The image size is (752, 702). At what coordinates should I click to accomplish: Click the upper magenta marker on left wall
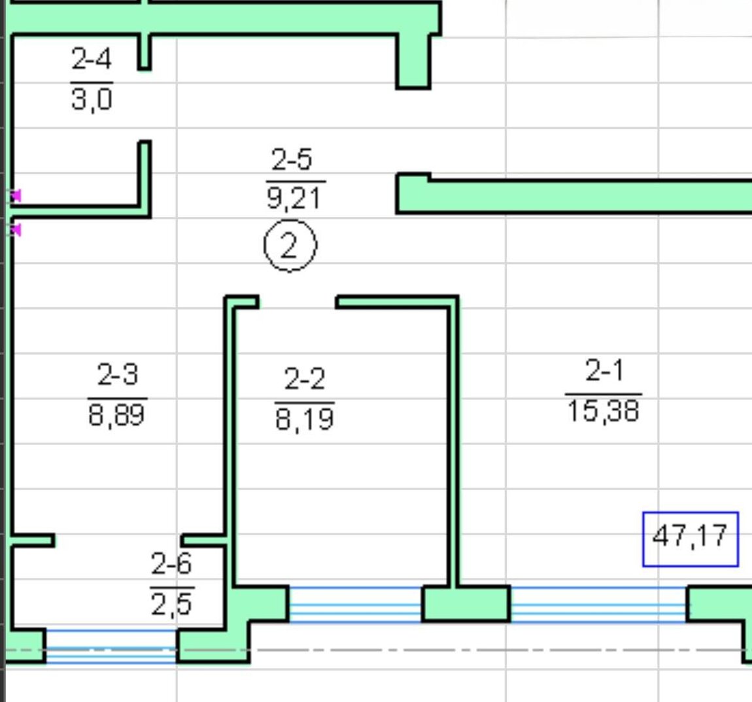(x=16, y=195)
